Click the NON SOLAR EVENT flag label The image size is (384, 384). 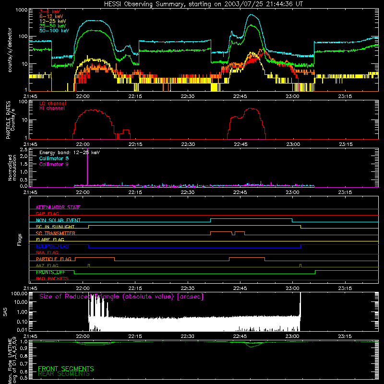pyautogui.click(x=58, y=220)
